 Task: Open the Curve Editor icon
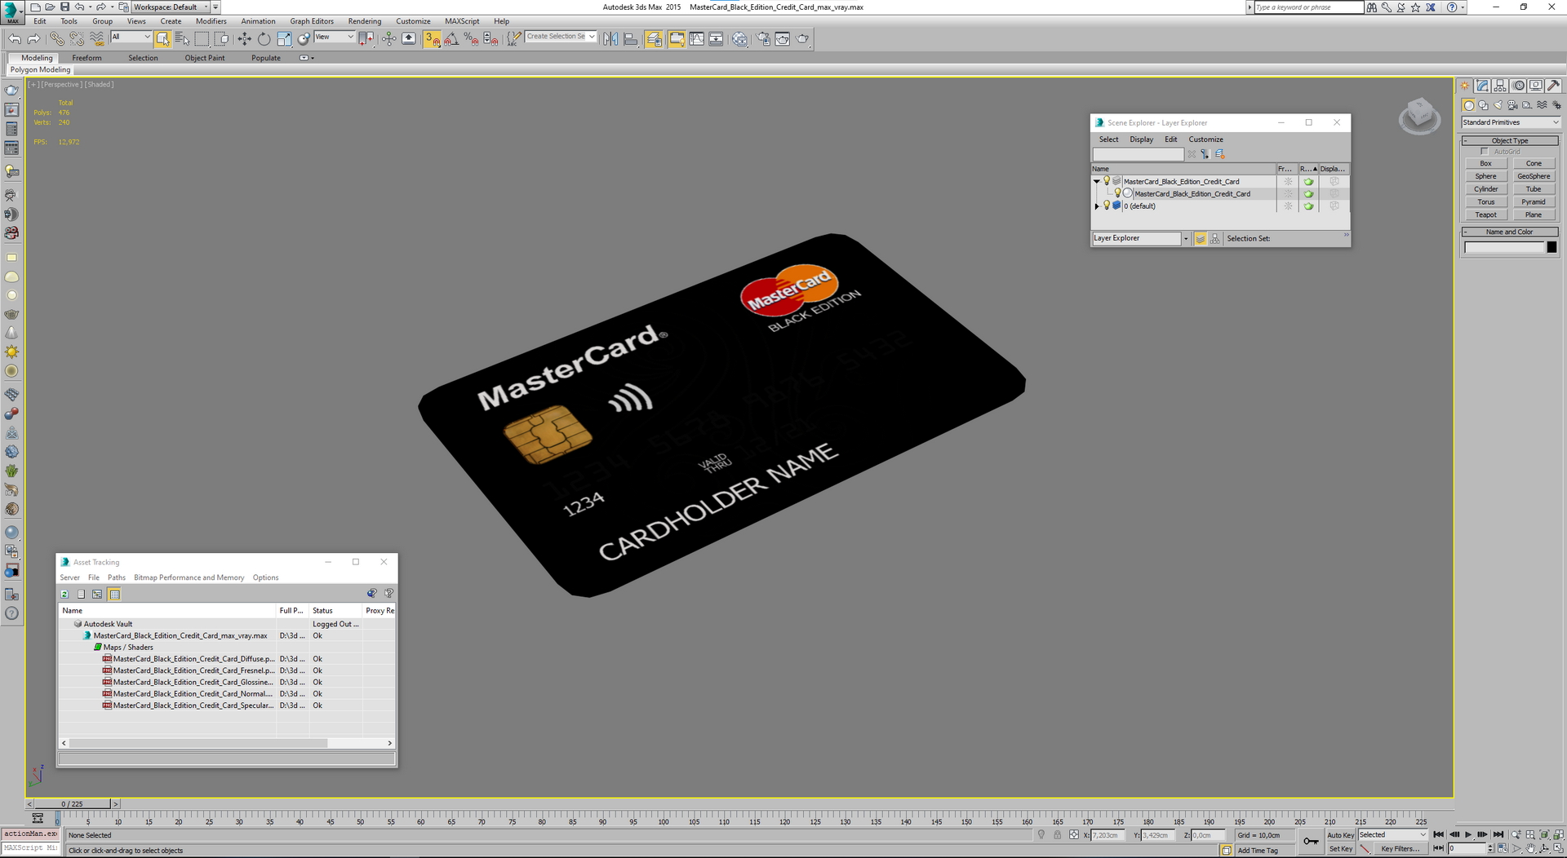696,38
